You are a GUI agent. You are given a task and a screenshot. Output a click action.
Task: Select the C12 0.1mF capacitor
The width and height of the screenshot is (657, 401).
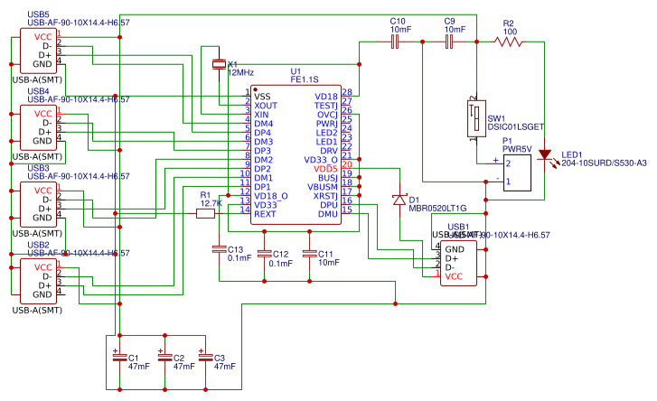click(x=265, y=254)
